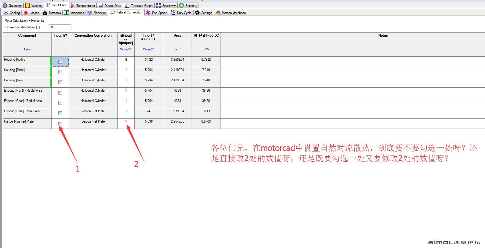Click the dT used in table input field
The width and height of the screenshot is (485, 248).
[x=60, y=27]
